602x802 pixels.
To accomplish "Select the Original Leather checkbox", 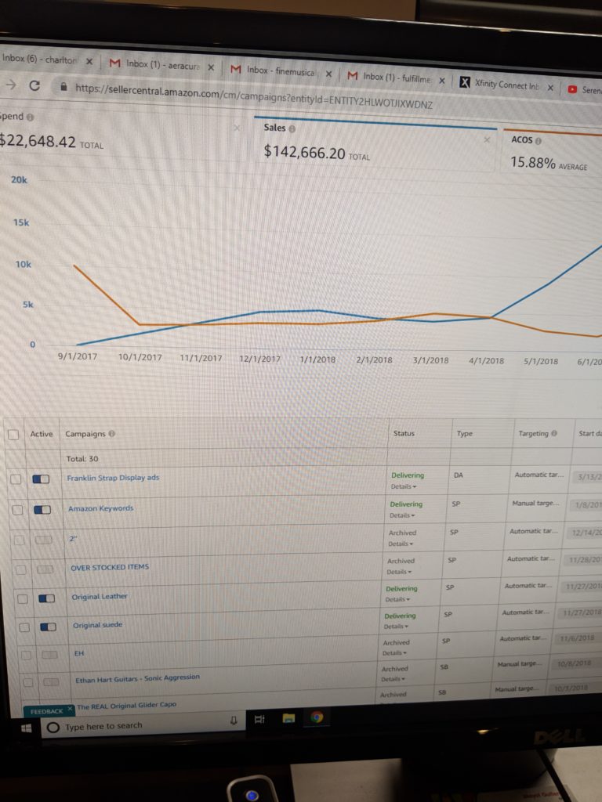I will point(23,598).
